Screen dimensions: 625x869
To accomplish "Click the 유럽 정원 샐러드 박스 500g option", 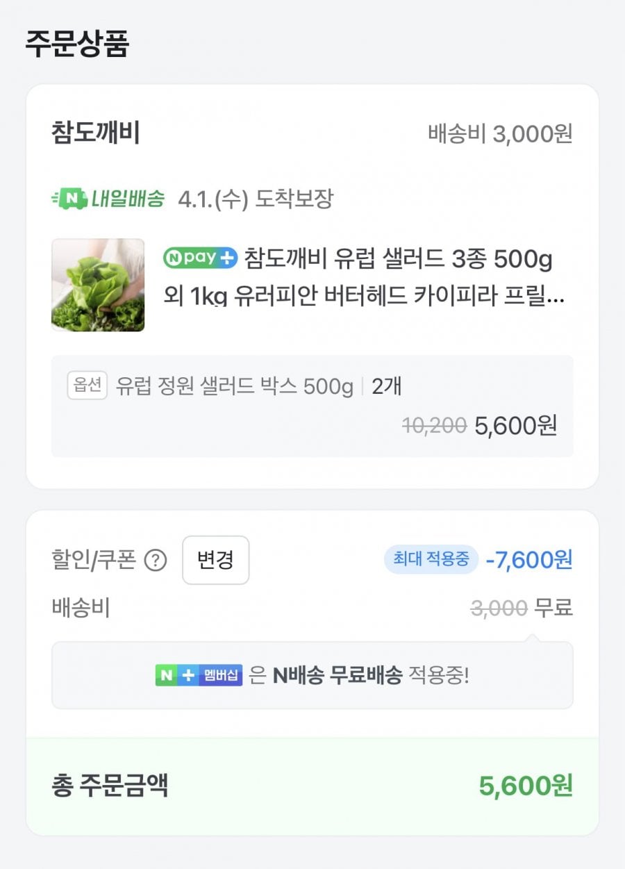I will 234,386.
